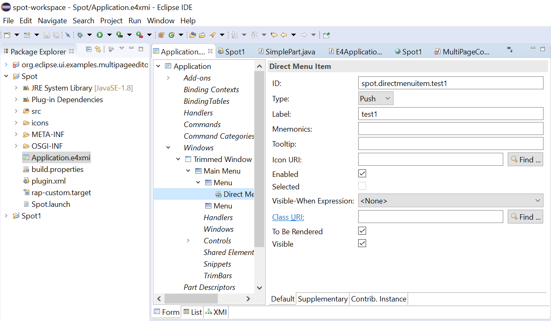551x321 pixels.
Task: Click Find button for Class URI
Action: tap(525, 217)
